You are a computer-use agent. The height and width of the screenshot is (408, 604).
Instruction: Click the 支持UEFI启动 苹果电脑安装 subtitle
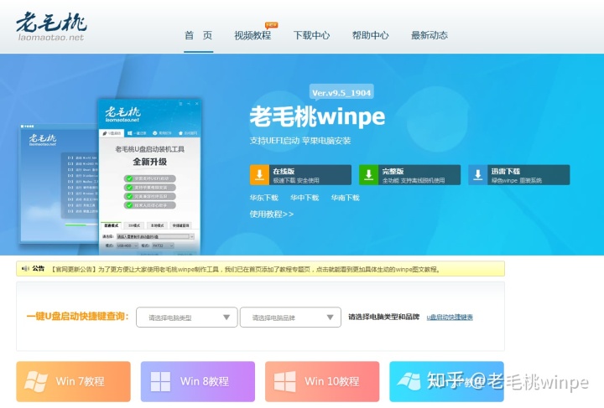tap(300, 141)
